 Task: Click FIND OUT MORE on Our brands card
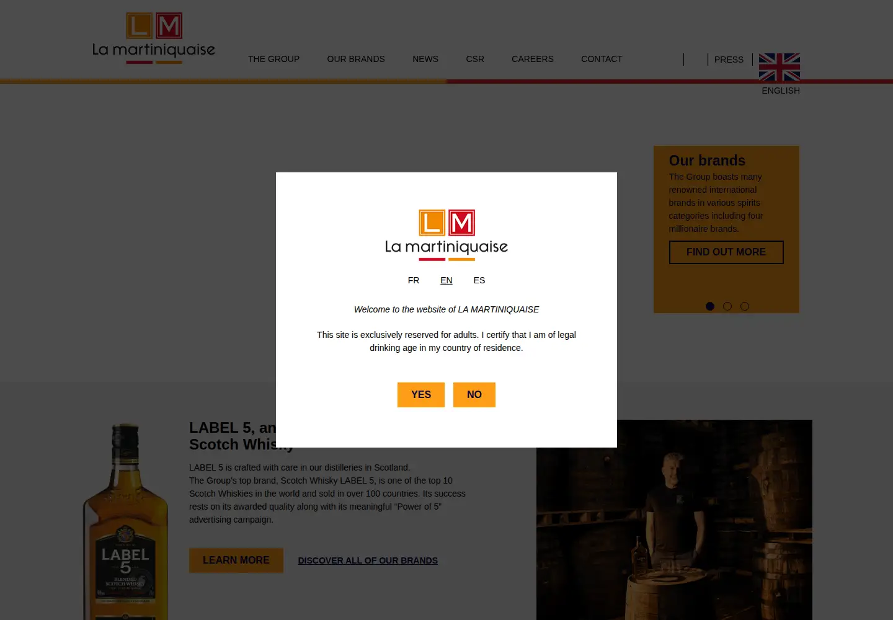pyautogui.click(x=726, y=252)
